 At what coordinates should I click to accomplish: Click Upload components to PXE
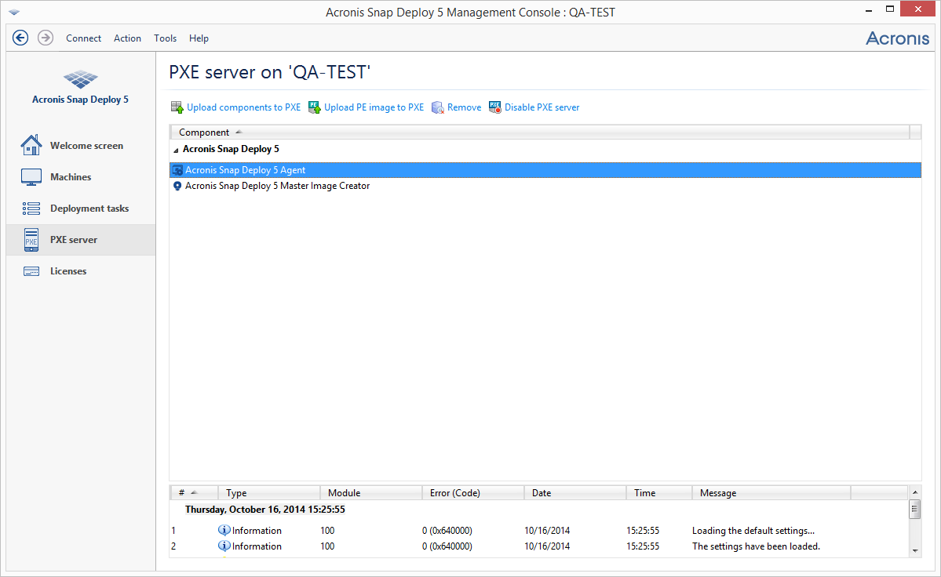243,107
